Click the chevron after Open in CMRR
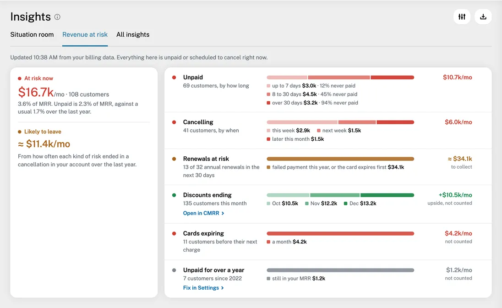The height and width of the screenshot is (308, 502). (x=223, y=213)
